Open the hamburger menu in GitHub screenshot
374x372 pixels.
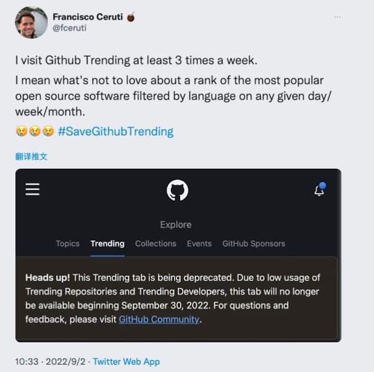coord(33,189)
